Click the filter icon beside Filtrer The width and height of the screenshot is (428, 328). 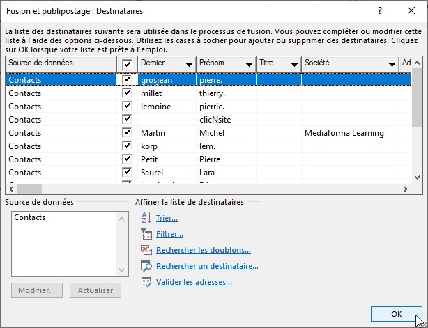point(146,234)
